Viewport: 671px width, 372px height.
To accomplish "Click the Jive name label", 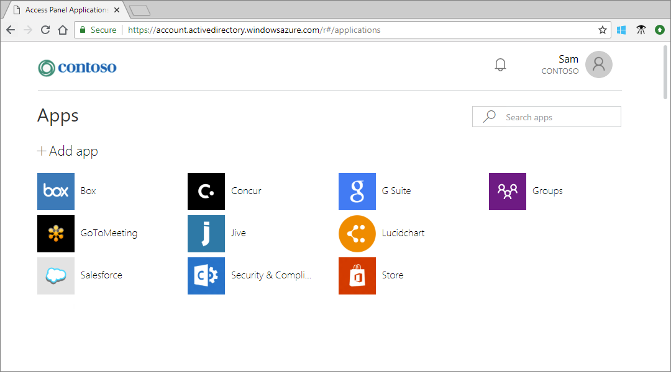I will [239, 233].
